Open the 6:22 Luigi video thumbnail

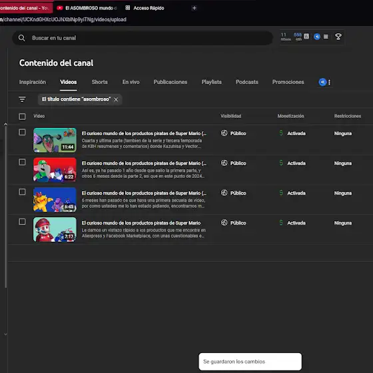(55, 170)
